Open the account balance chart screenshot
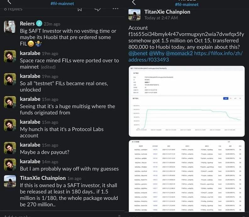This screenshot has width=249, height=217. pyautogui.click(x=187, y=100)
